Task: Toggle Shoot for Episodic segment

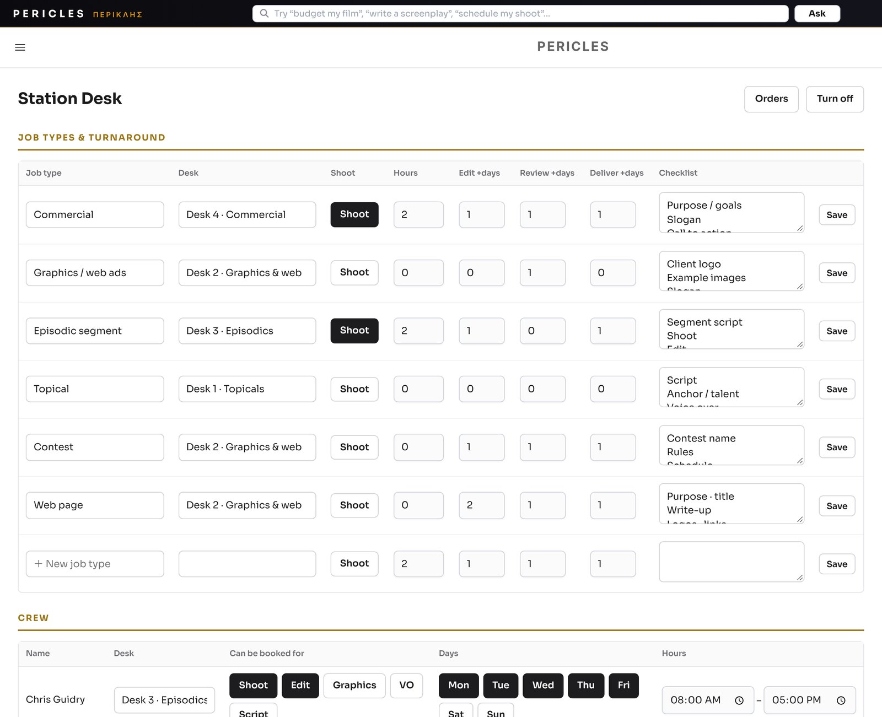Action: tap(354, 331)
